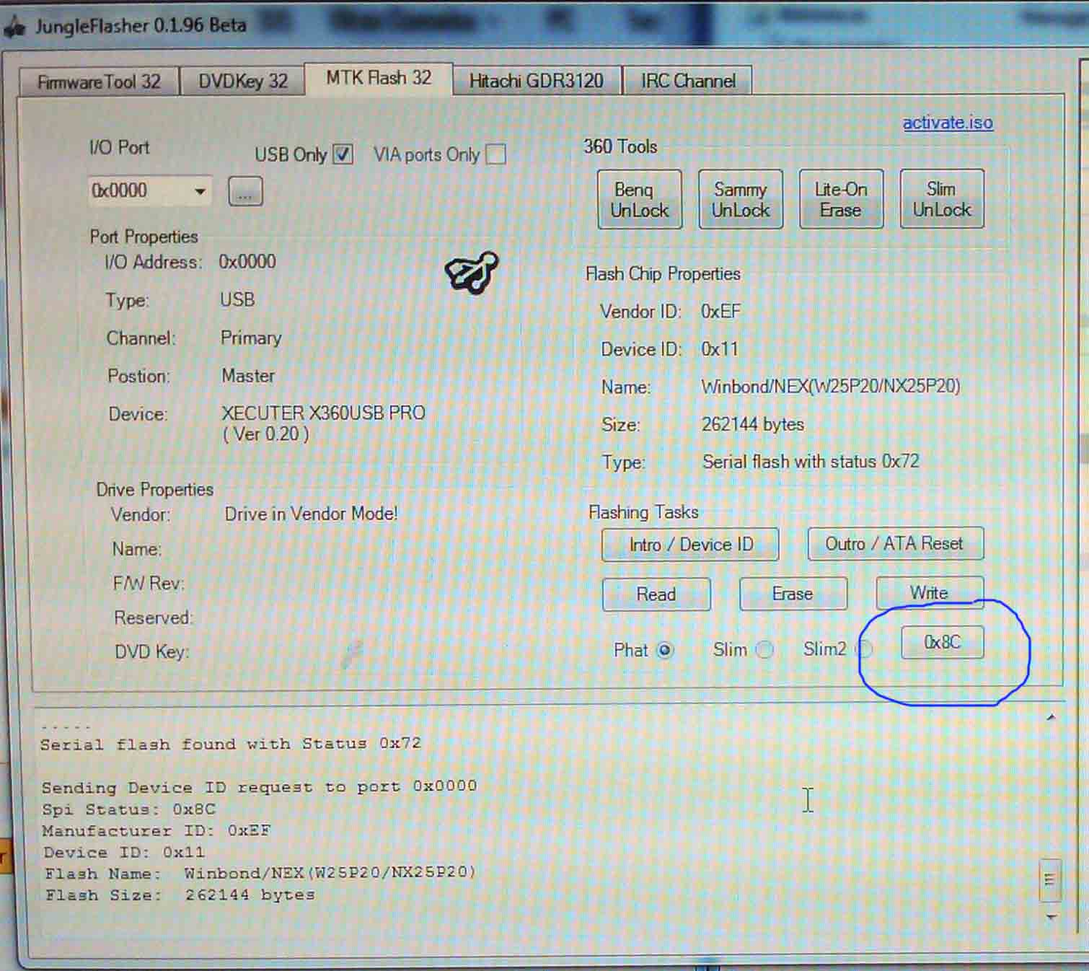Click the Erase flash button
Screen dimensions: 1089x971
793,593
